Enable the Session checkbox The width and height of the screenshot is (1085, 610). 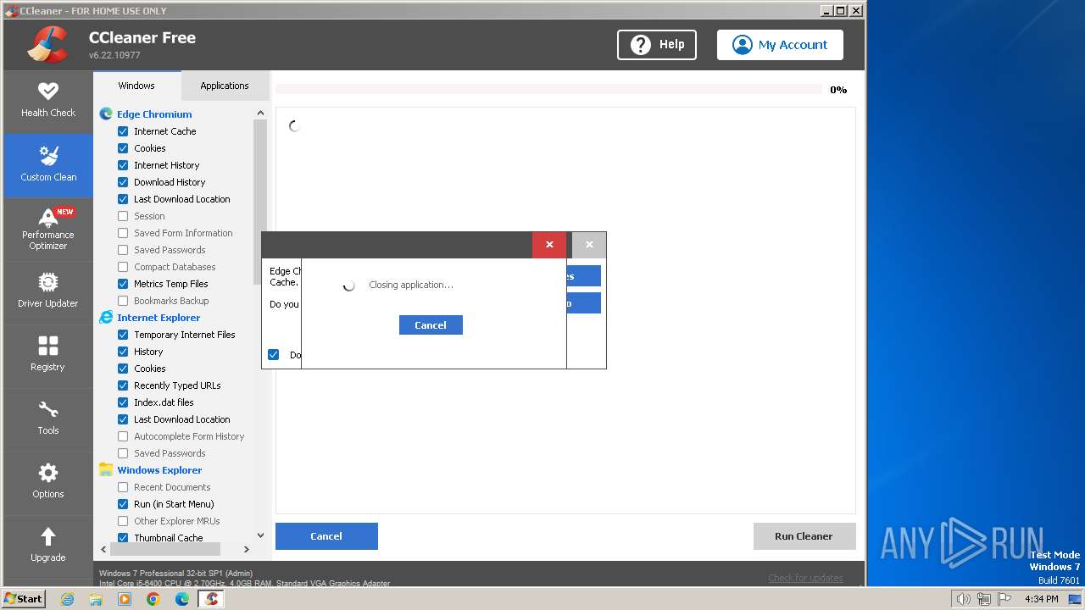(x=123, y=216)
